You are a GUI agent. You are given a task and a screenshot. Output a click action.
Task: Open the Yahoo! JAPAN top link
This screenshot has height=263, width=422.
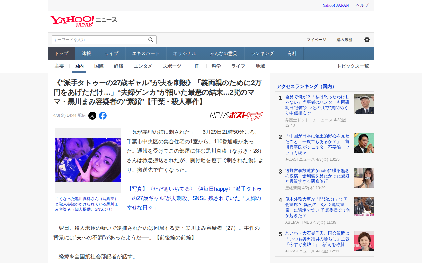pos(336,5)
